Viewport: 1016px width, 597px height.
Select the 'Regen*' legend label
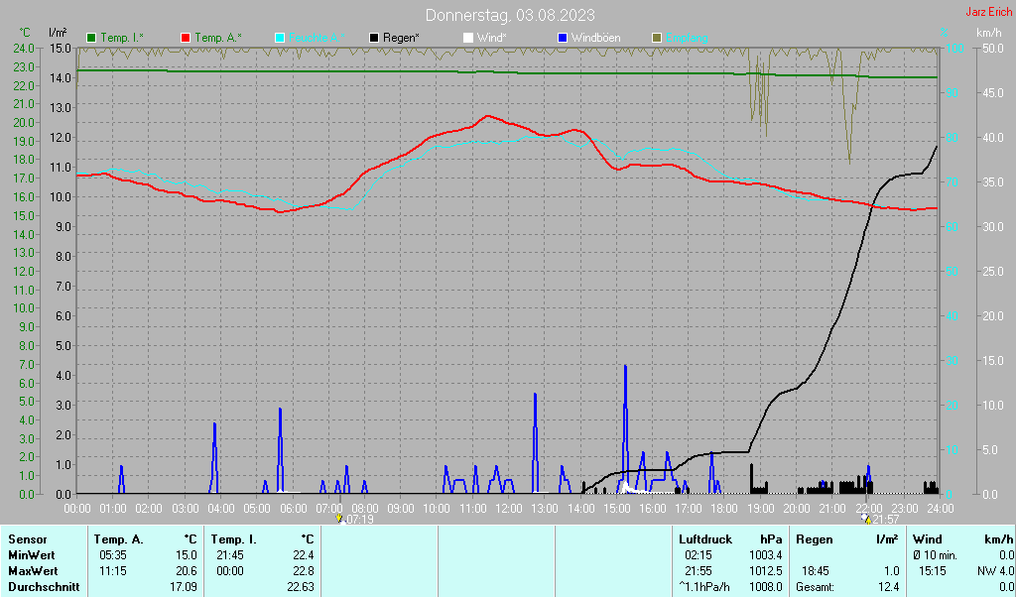(x=401, y=38)
